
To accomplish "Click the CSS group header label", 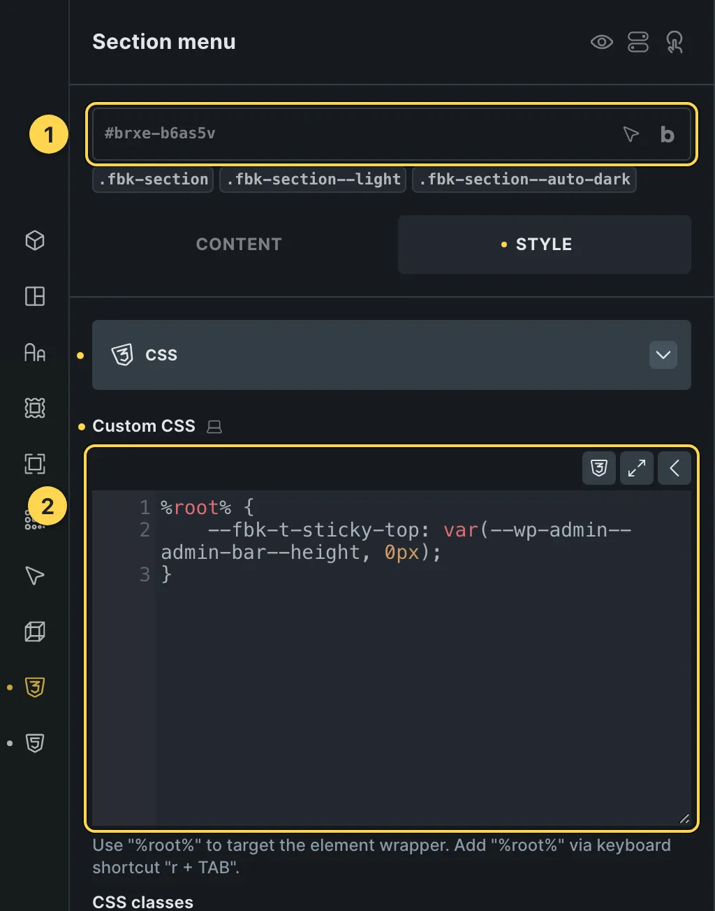I will [x=161, y=355].
